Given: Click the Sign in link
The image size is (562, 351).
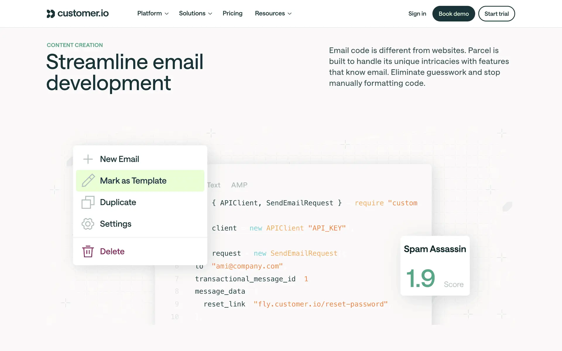Looking at the screenshot, I should 417,14.
